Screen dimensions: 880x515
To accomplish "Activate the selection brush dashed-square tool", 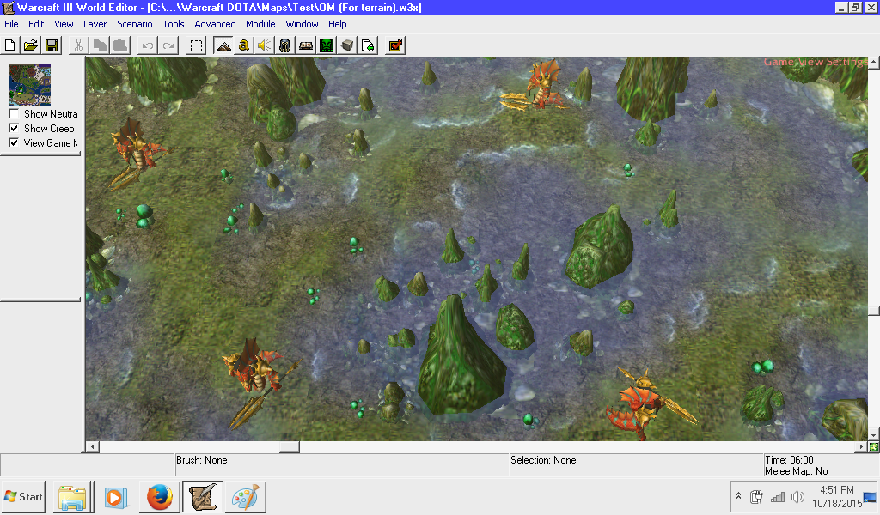I will (x=196, y=45).
